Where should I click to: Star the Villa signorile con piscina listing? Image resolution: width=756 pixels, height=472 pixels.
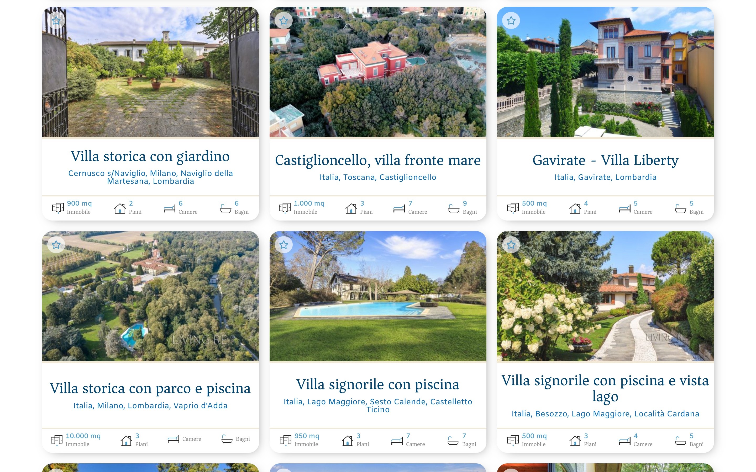[284, 245]
